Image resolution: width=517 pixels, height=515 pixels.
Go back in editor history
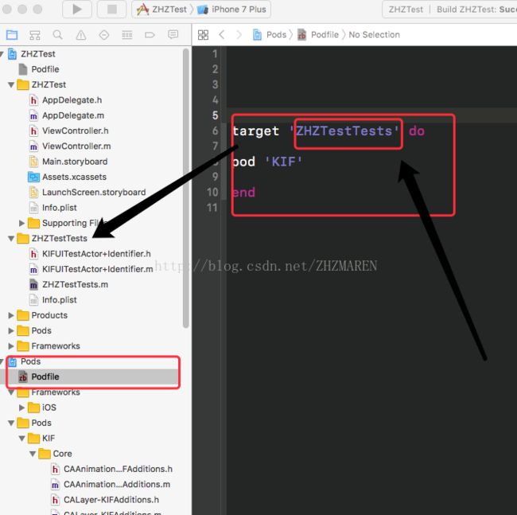click(x=222, y=34)
